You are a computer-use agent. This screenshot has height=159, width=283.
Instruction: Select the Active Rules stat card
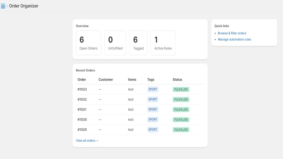click(x=163, y=43)
